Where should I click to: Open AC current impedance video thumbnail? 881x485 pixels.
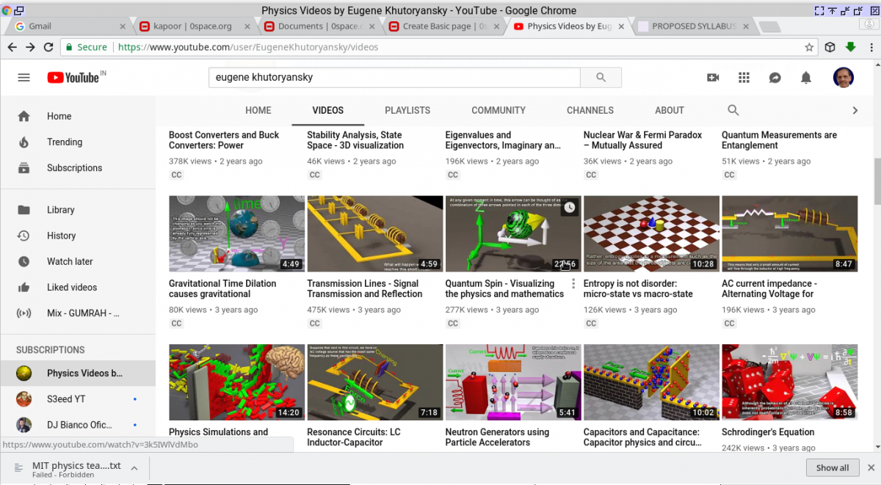(x=789, y=233)
